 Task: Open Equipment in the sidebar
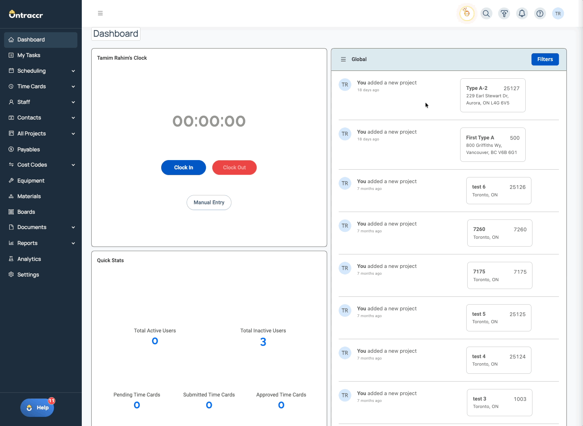[41, 180]
